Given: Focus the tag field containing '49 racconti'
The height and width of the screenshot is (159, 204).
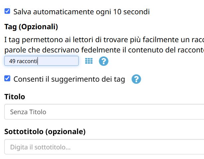Looking at the screenshot, I should [x=41, y=61].
